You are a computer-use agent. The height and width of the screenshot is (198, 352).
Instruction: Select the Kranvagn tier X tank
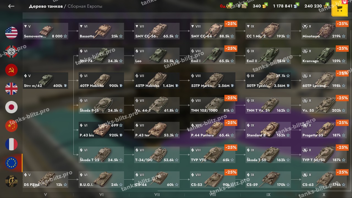click(324, 56)
